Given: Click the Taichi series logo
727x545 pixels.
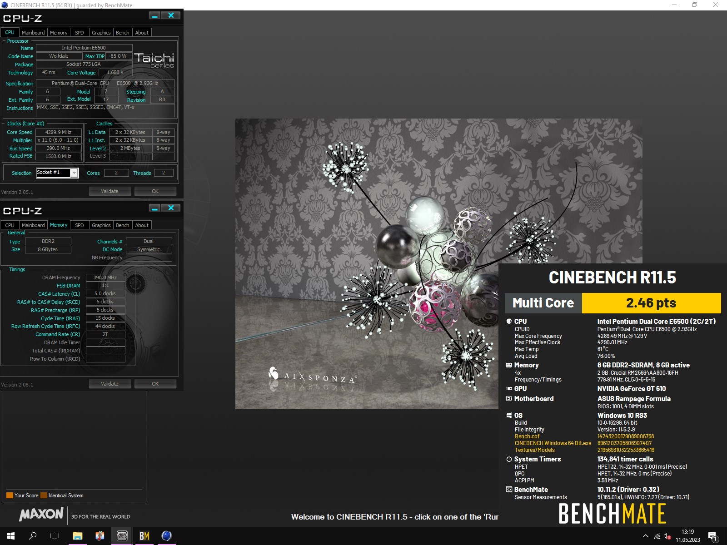Looking at the screenshot, I should (x=154, y=60).
